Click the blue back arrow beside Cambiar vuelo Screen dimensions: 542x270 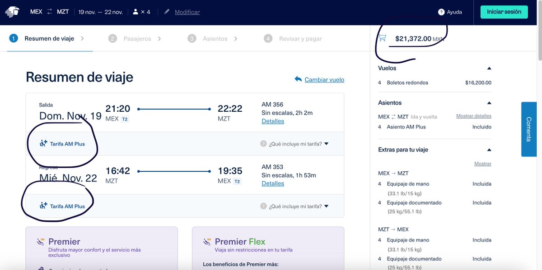298,78
